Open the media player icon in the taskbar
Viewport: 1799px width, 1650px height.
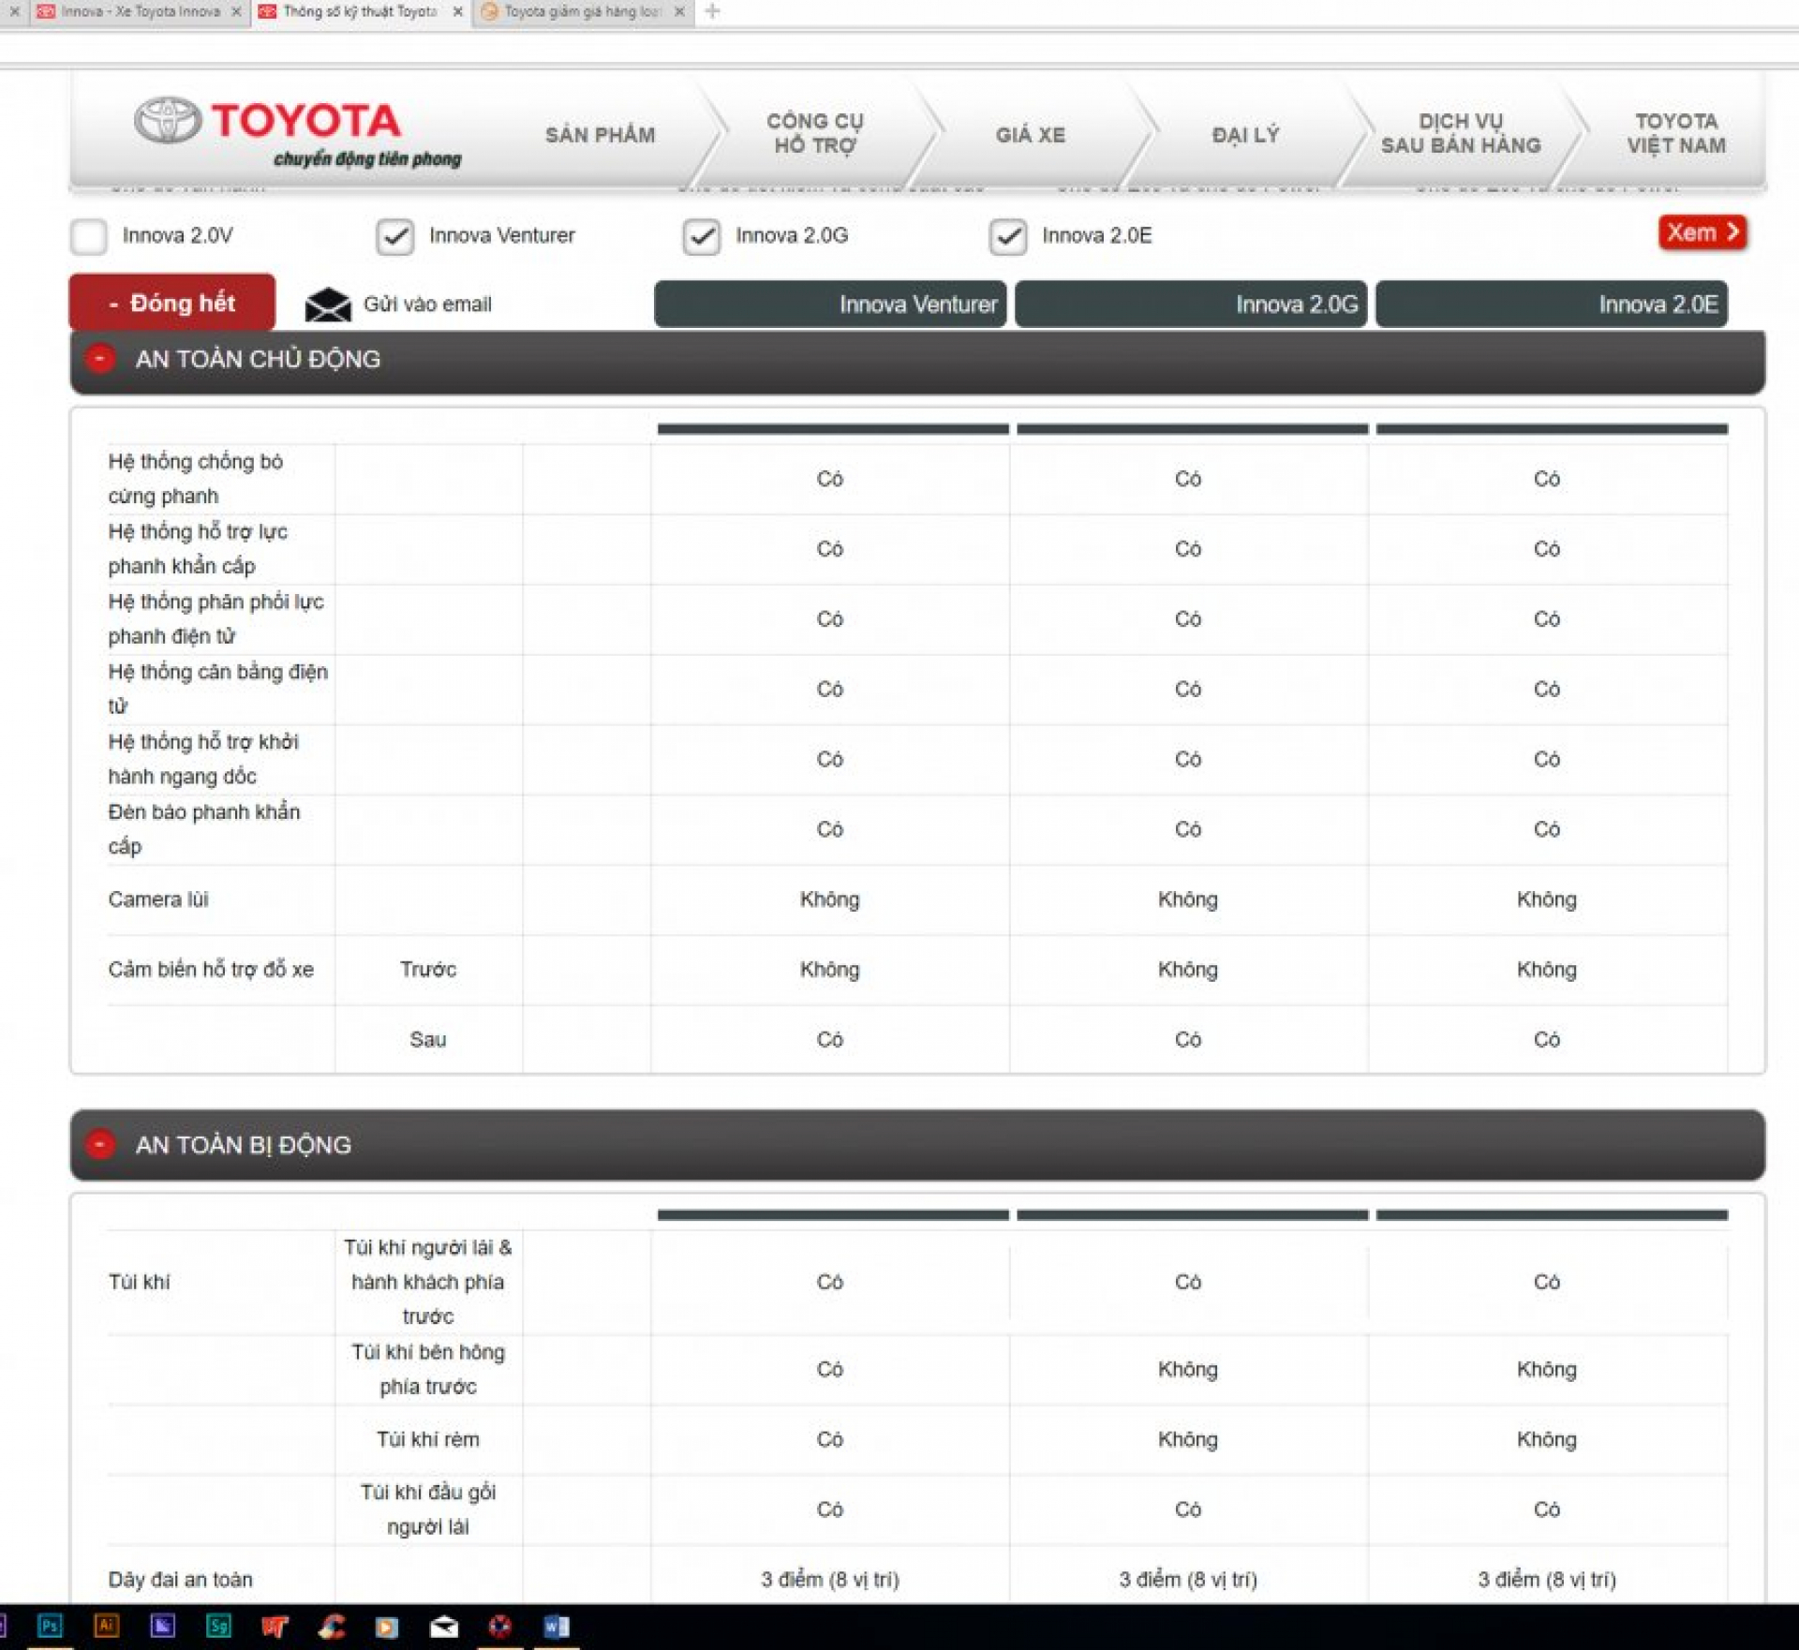(387, 1628)
